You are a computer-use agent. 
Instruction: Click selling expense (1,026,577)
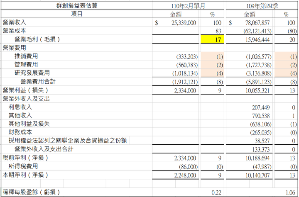point(259,56)
